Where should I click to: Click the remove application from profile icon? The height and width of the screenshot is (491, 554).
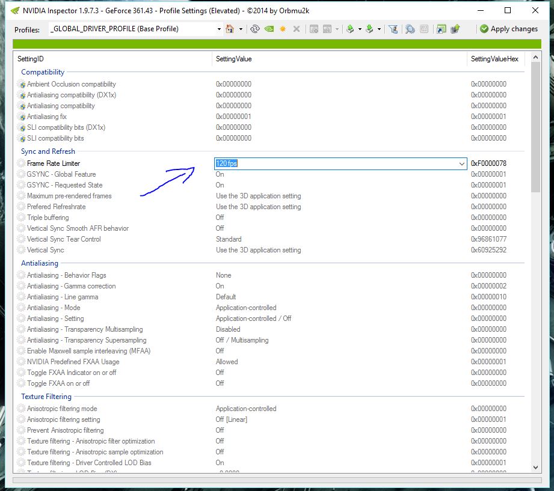coord(327,29)
